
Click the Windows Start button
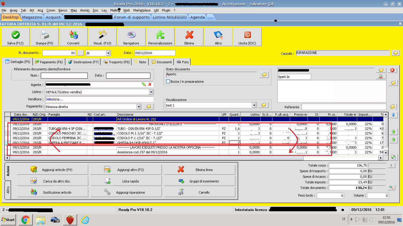click(x=8, y=220)
